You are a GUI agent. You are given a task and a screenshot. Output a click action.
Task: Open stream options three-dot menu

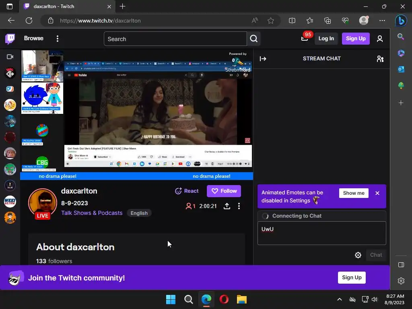point(239,206)
